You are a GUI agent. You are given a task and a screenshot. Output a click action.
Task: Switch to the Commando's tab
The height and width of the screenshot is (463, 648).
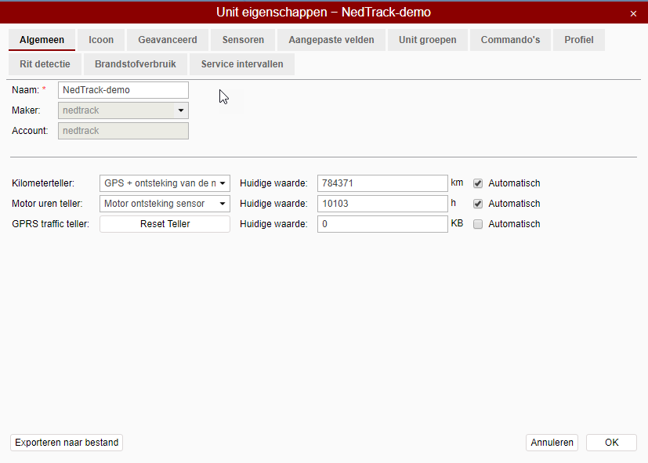coord(510,40)
